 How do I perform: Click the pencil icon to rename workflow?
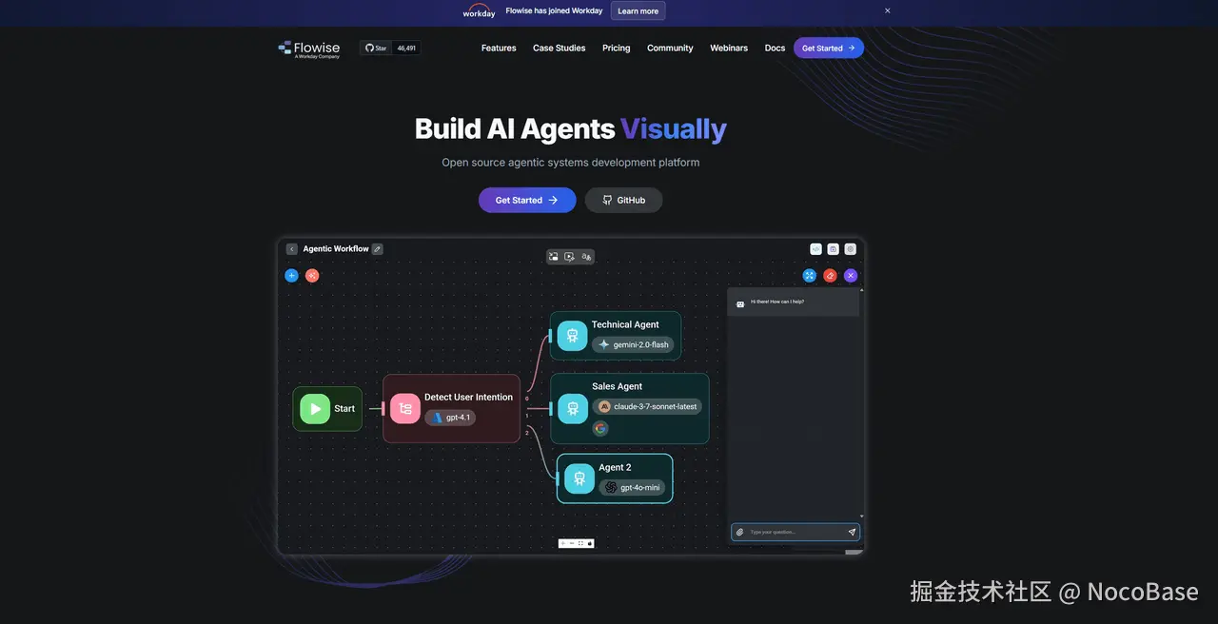click(378, 249)
